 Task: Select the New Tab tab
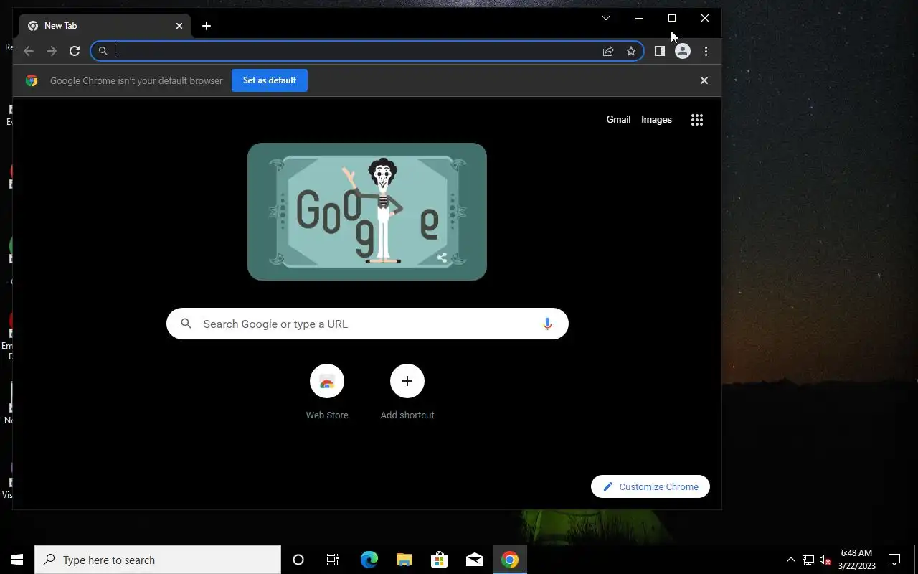(x=105, y=26)
